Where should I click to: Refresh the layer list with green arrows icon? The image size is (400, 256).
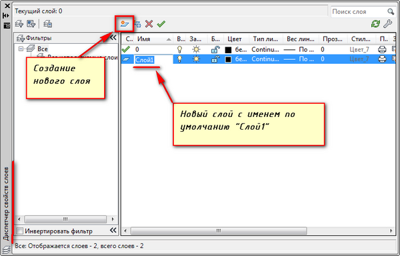coord(375,24)
